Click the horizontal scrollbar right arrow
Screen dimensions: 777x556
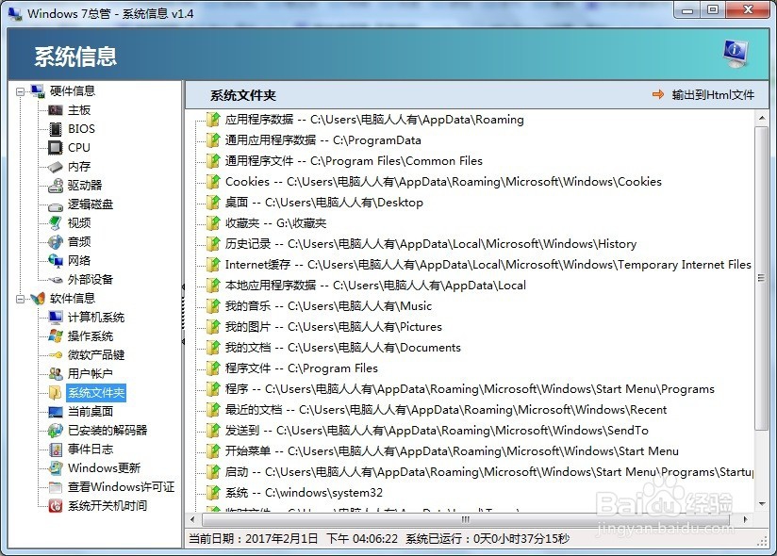[746, 520]
